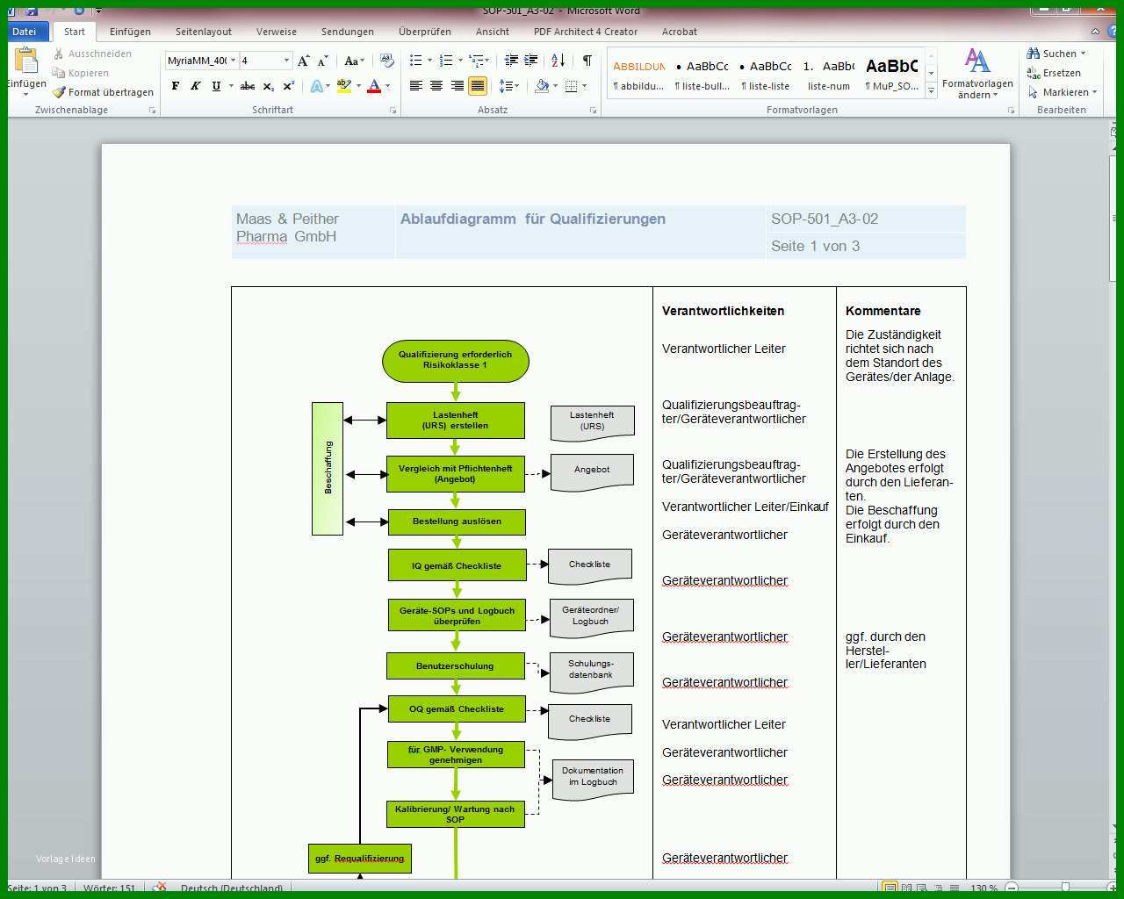
Task: Toggle strikethrough formatting
Action: point(248,86)
